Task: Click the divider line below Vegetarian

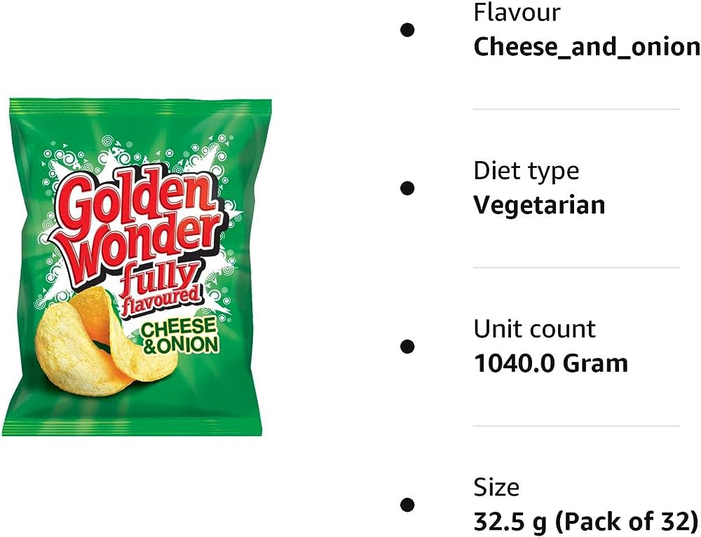Action: [x=577, y=268]
